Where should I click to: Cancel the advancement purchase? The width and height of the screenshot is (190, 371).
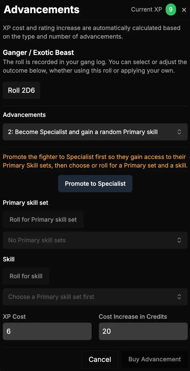pyautogui.click(x=100, y=359)
